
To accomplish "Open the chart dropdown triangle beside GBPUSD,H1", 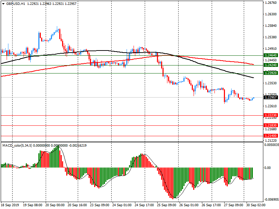I will (x=3, y=4).
